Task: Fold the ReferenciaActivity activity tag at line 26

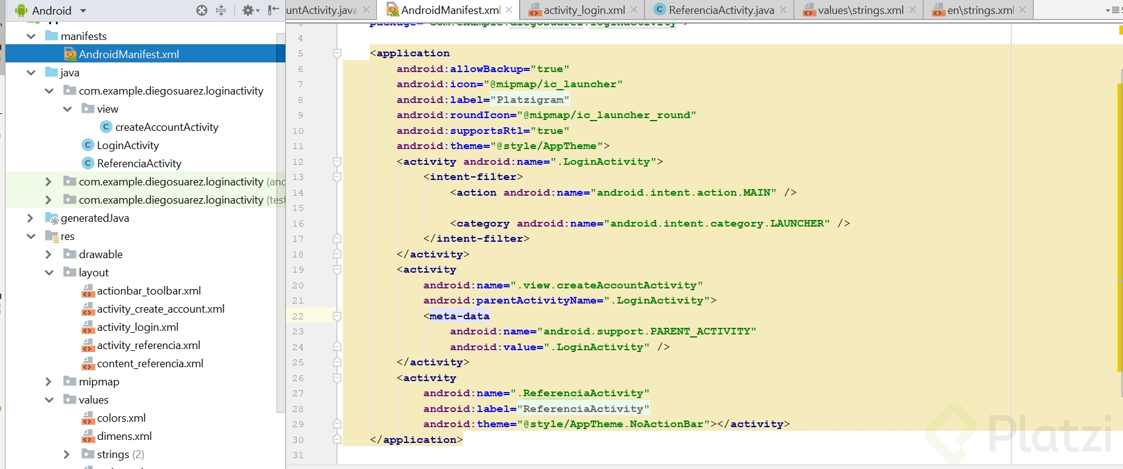Action: tap(337, 378)
